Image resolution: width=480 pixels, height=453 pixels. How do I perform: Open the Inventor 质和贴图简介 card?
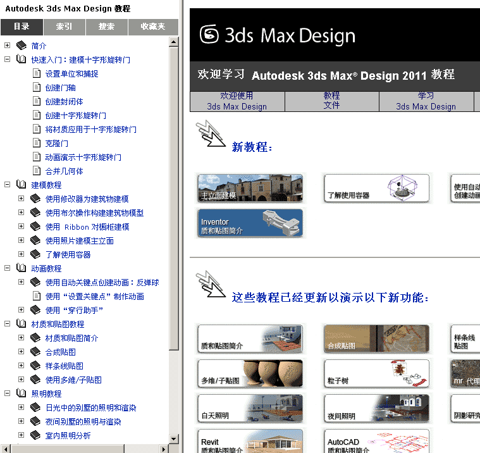click(x=250, y=223)
